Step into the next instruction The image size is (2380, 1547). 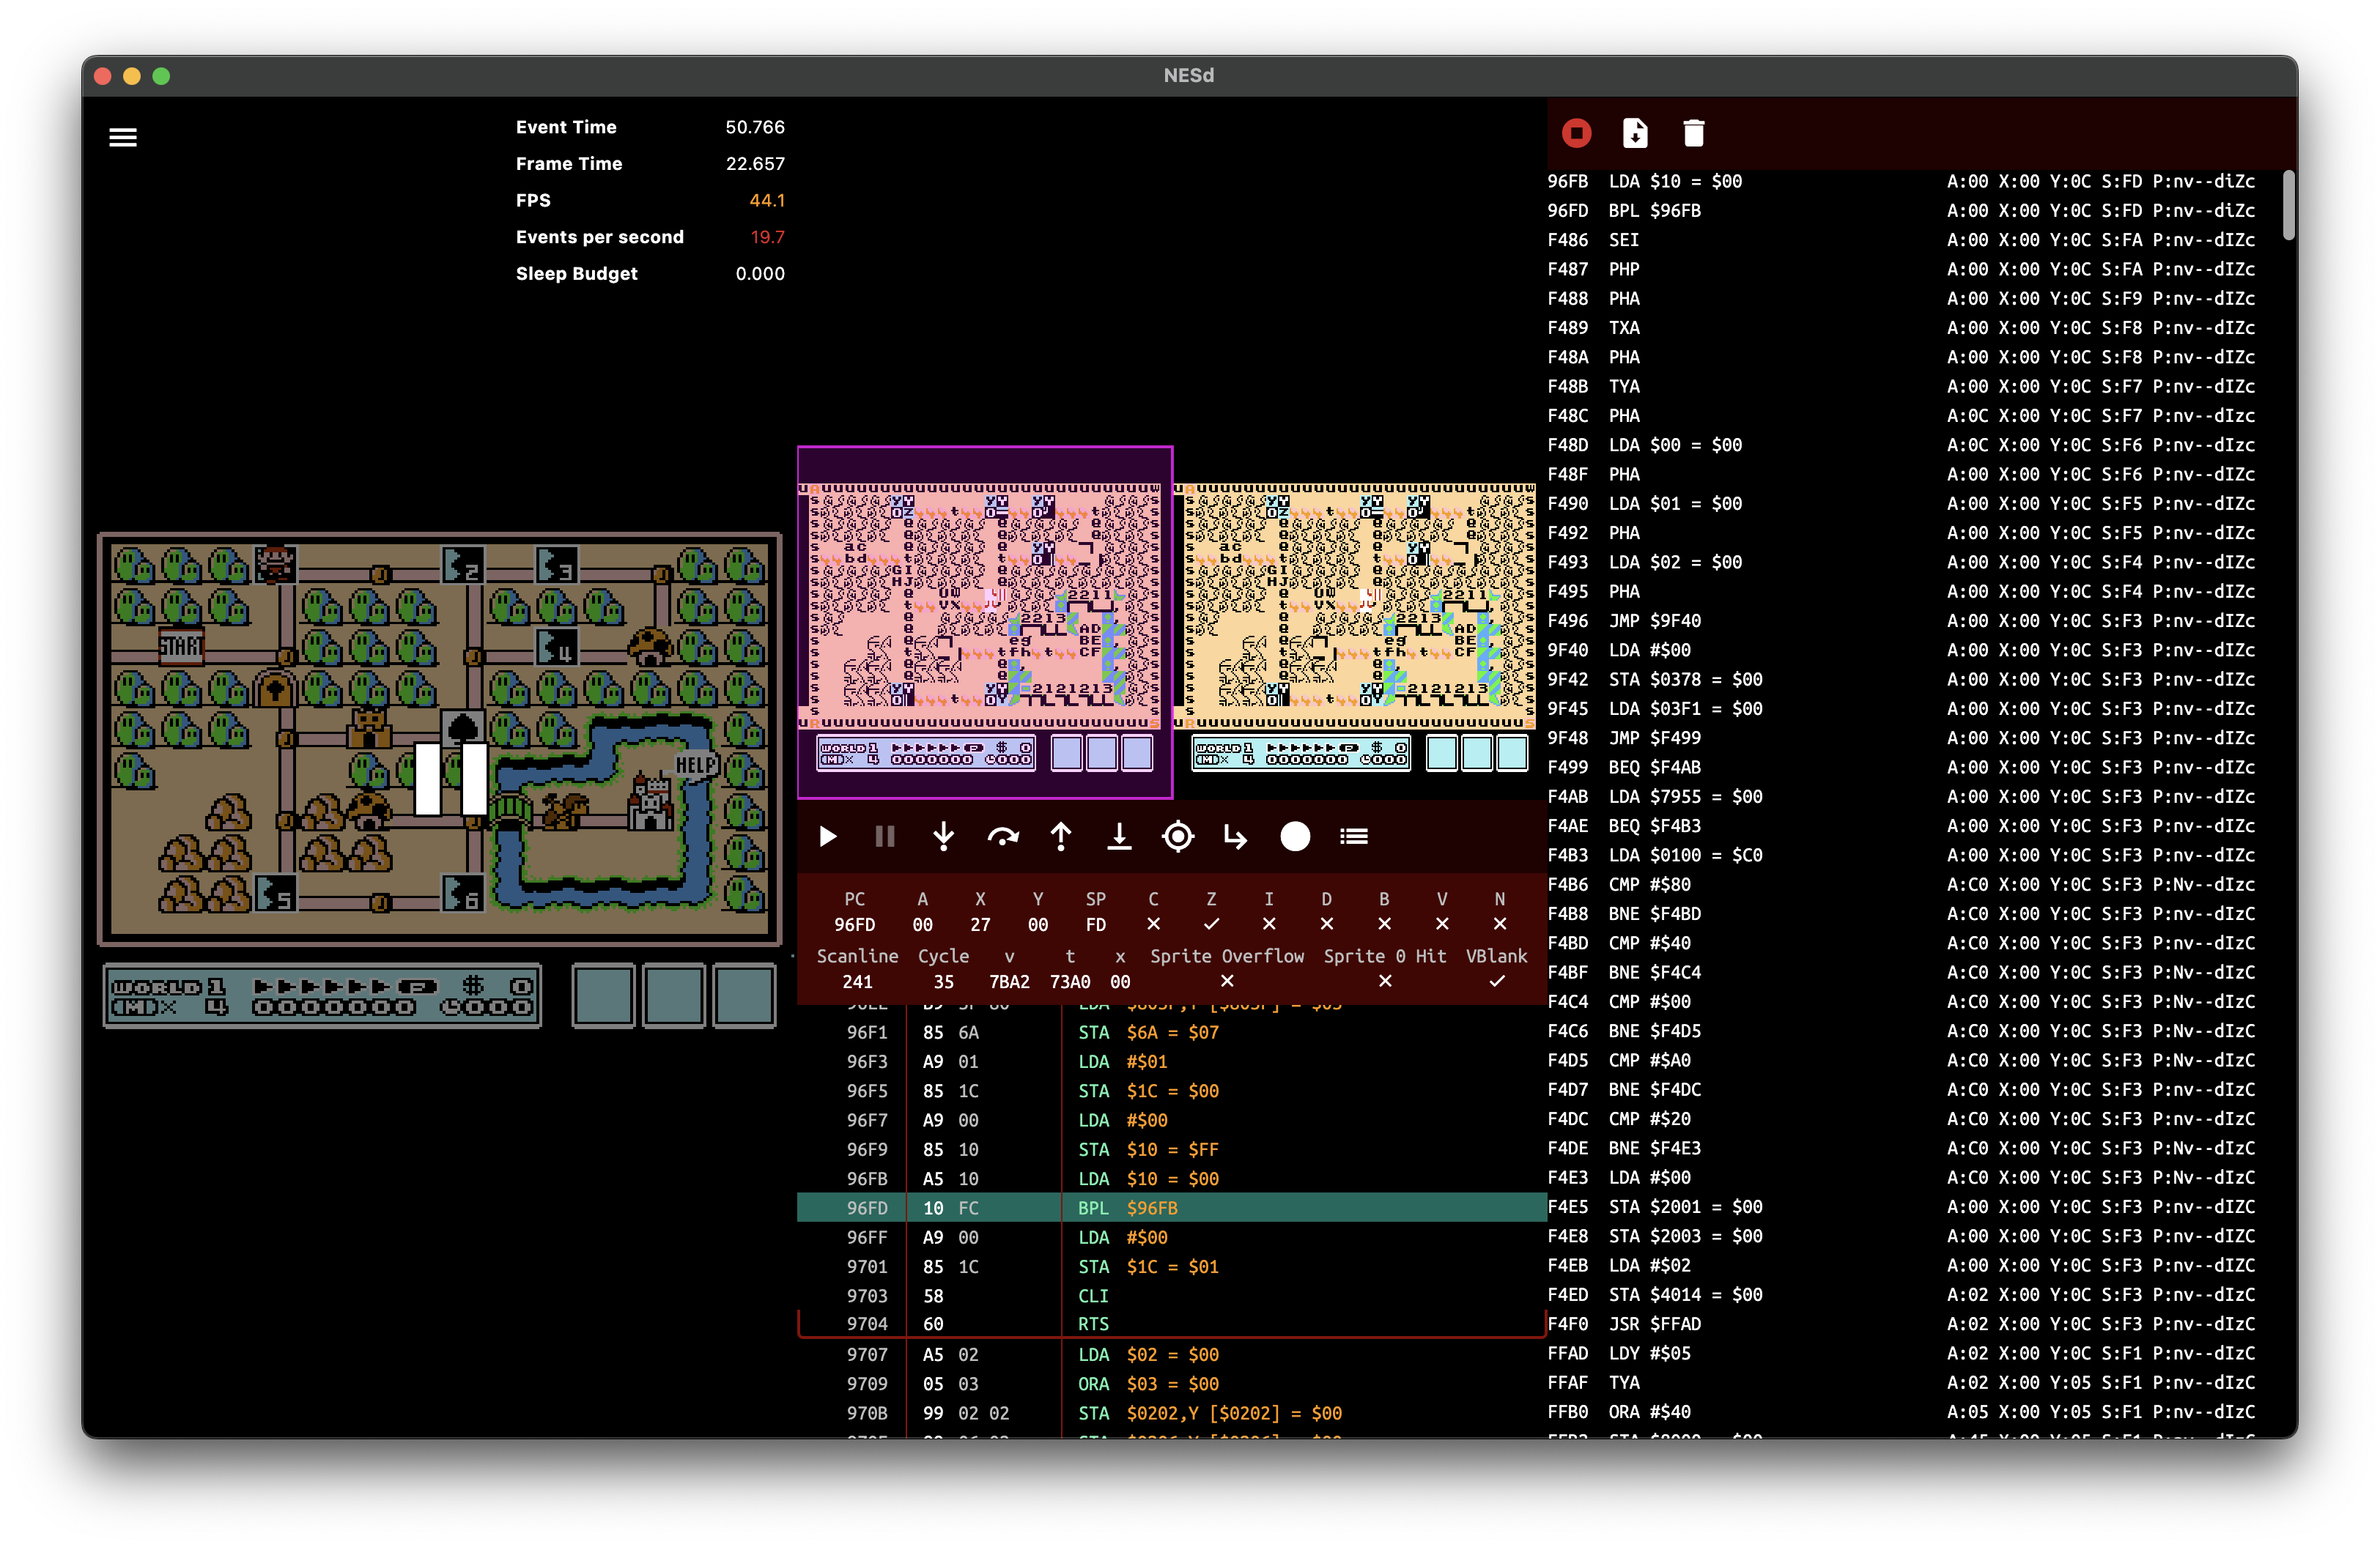(x=943, y=836)
